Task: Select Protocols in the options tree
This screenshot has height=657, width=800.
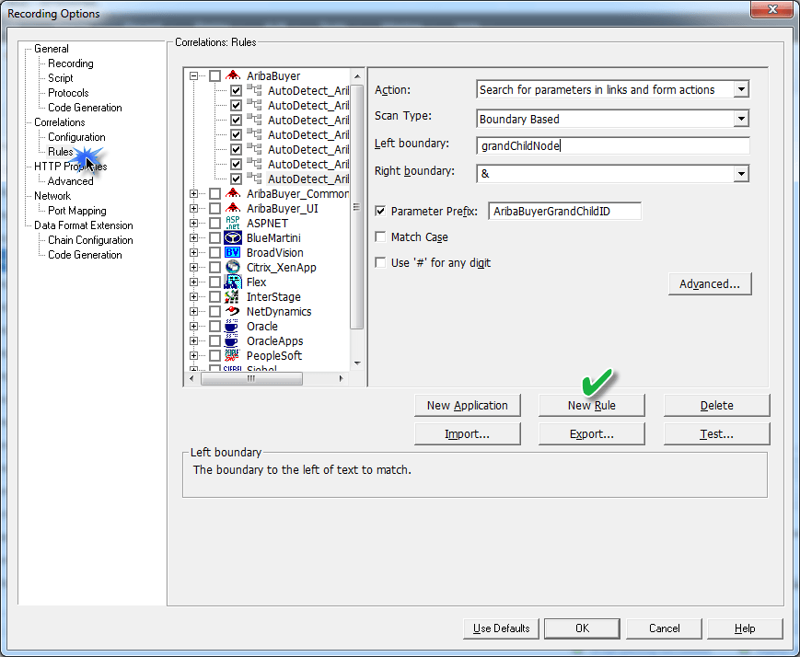Action: [68, 93]
